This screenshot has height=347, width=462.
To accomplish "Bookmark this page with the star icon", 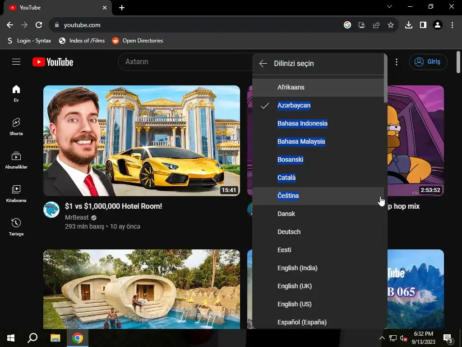I will [x=391, y=25].
